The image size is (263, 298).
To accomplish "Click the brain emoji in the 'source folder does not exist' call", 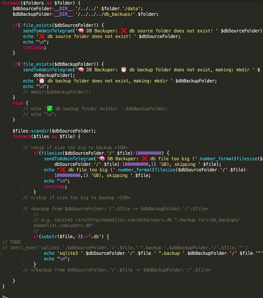I will (81, 31).
